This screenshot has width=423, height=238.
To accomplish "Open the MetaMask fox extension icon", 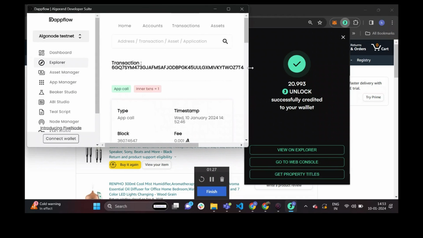I will [x=334, y=22].
